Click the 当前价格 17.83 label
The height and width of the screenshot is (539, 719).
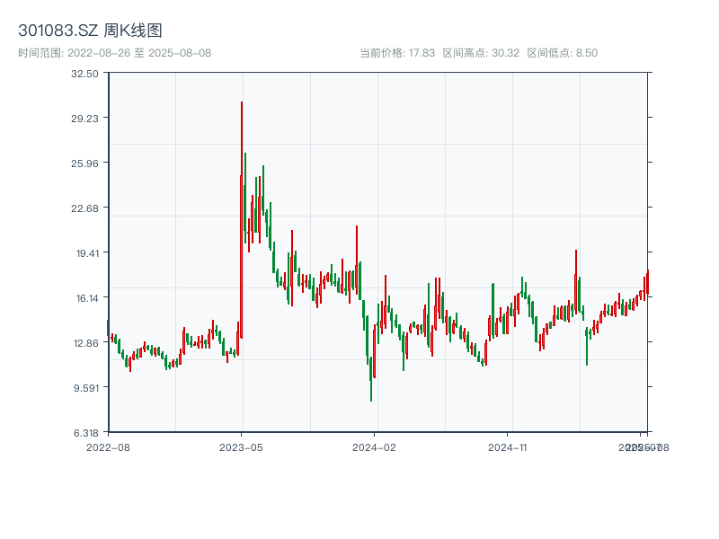(397, 53)
